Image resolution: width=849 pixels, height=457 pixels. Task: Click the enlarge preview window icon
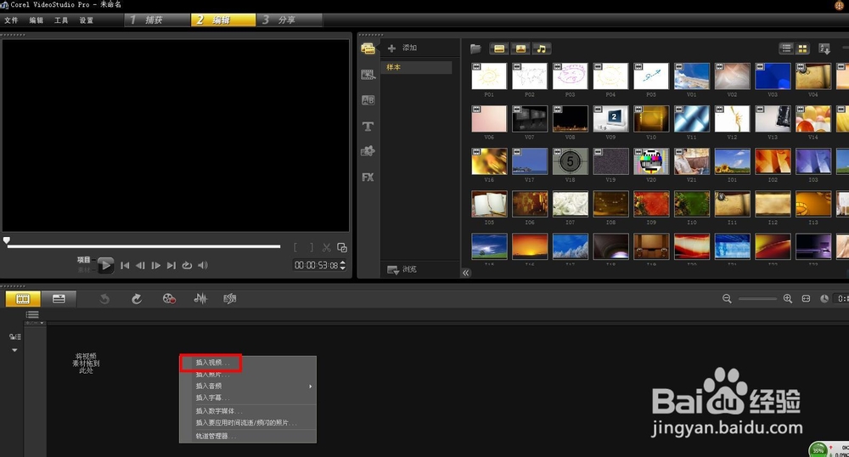pos(342,247)
